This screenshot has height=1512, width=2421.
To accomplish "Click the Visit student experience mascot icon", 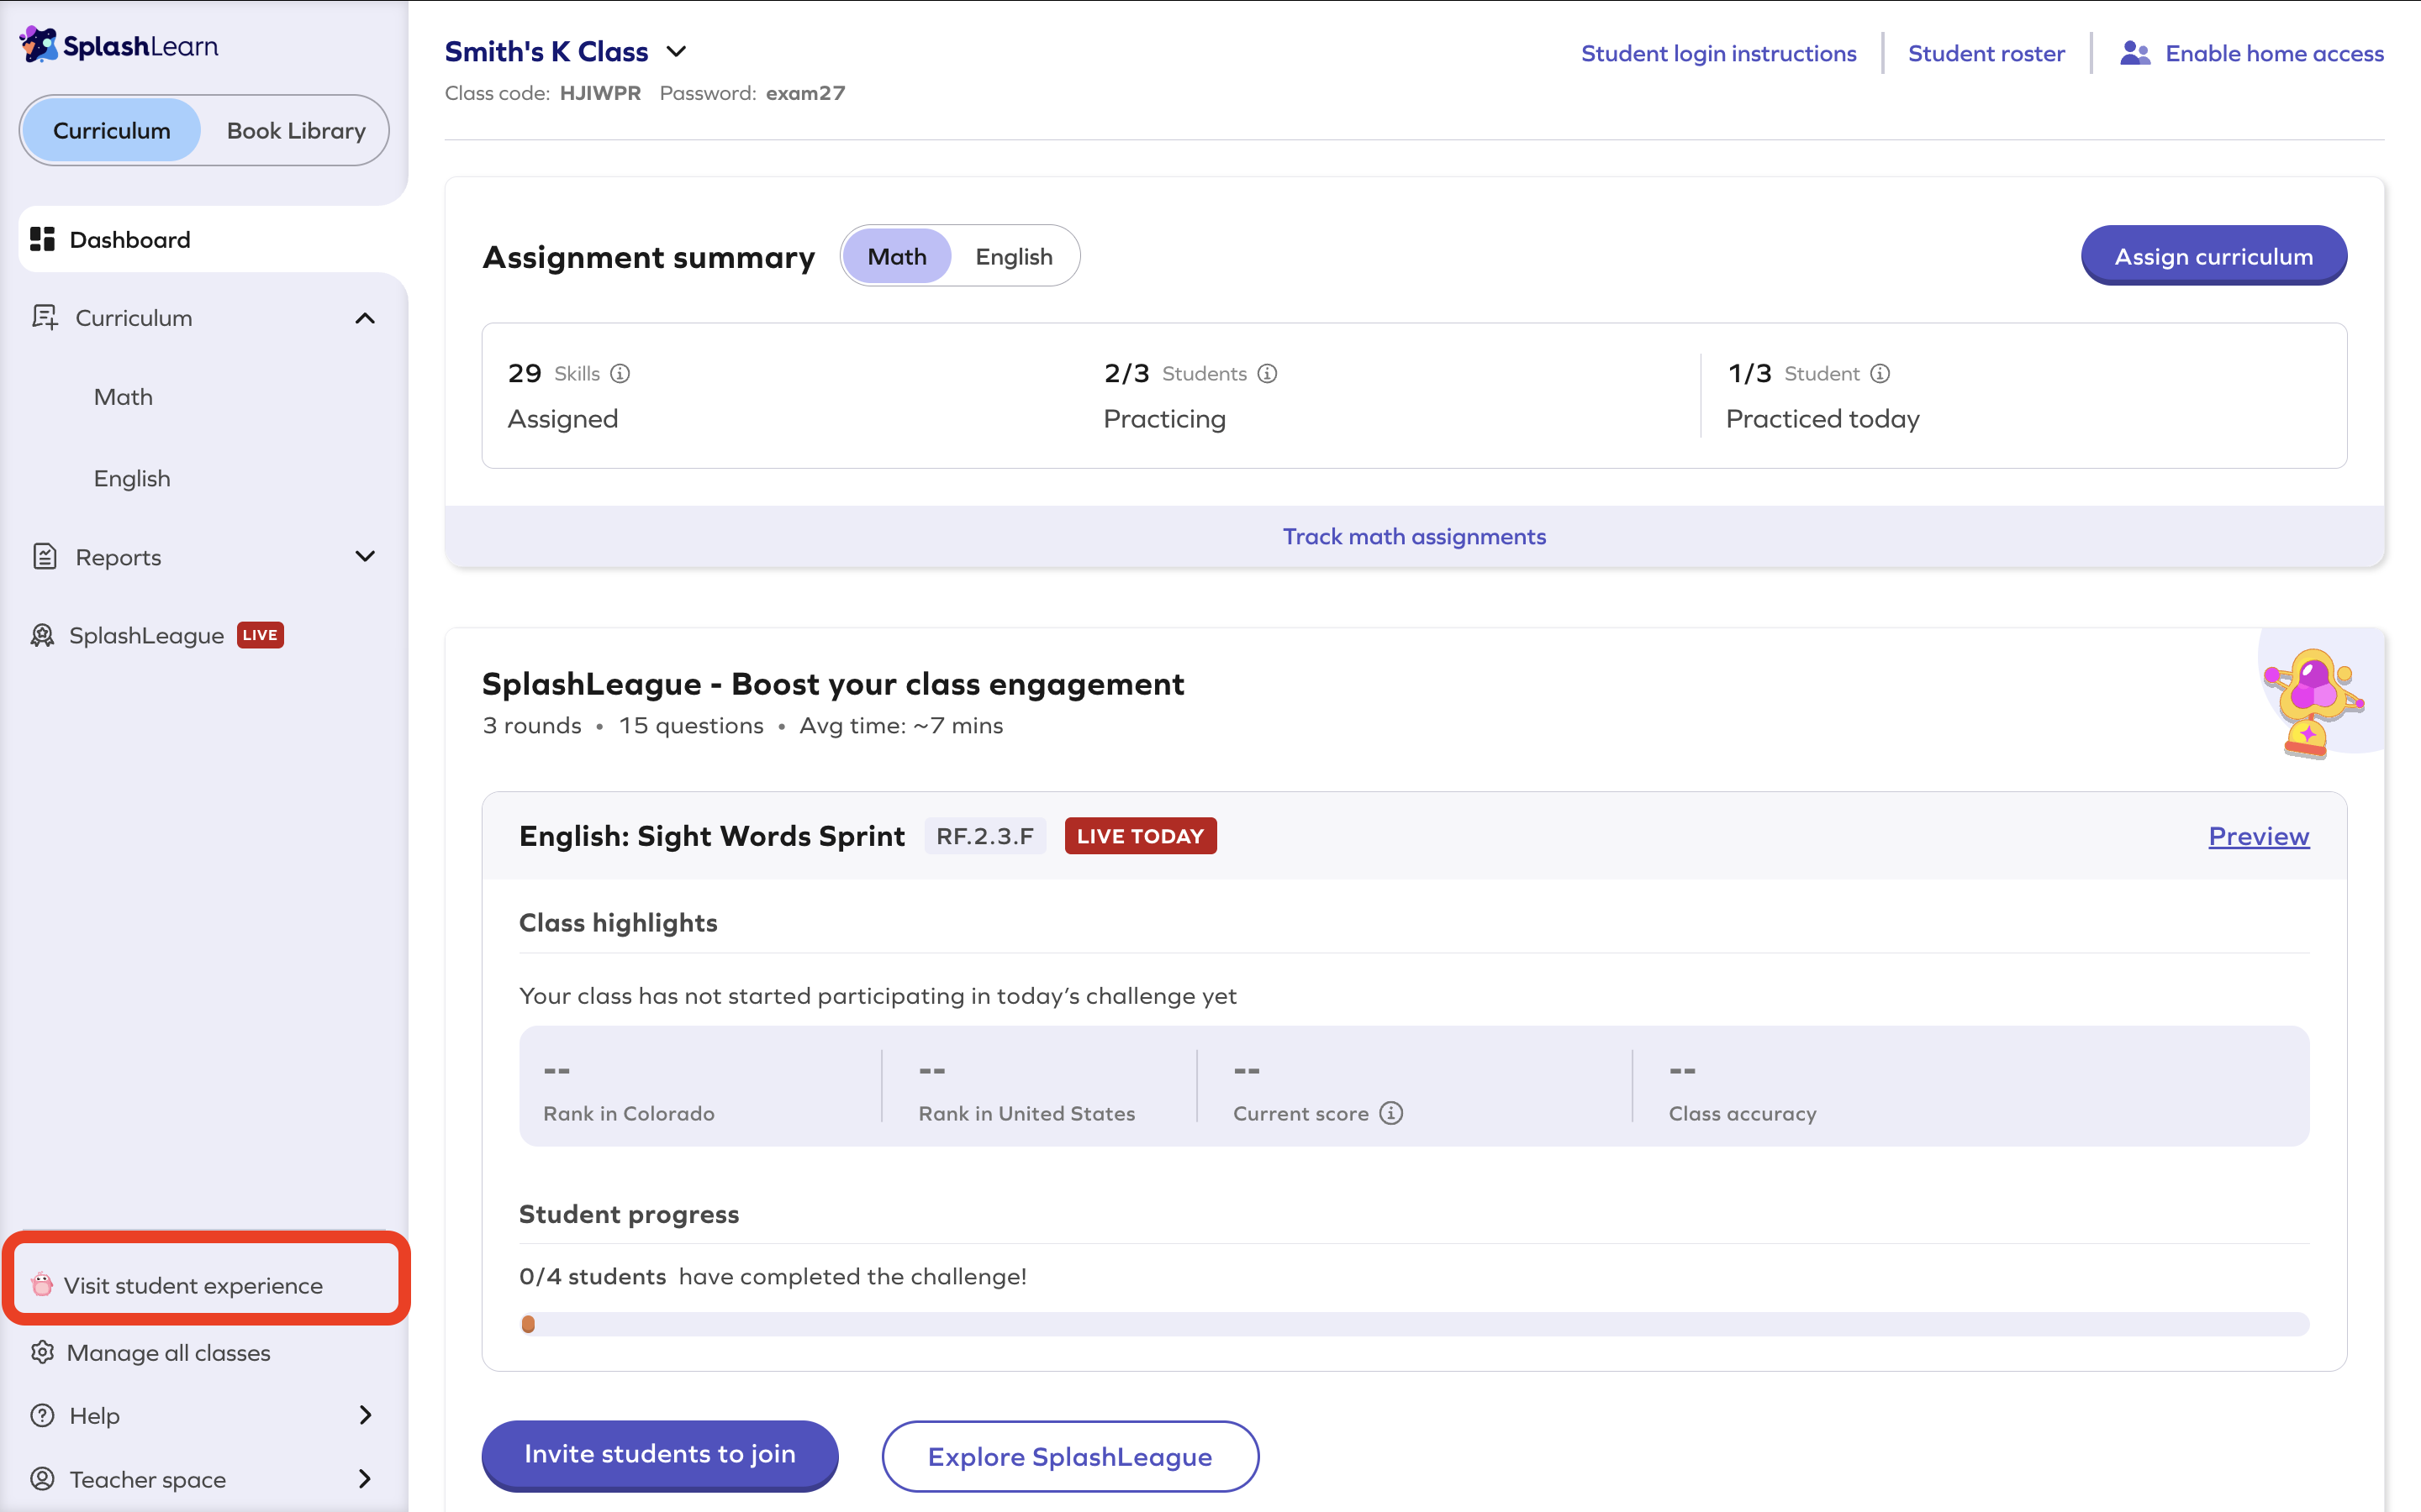I will coord(41,1284).
